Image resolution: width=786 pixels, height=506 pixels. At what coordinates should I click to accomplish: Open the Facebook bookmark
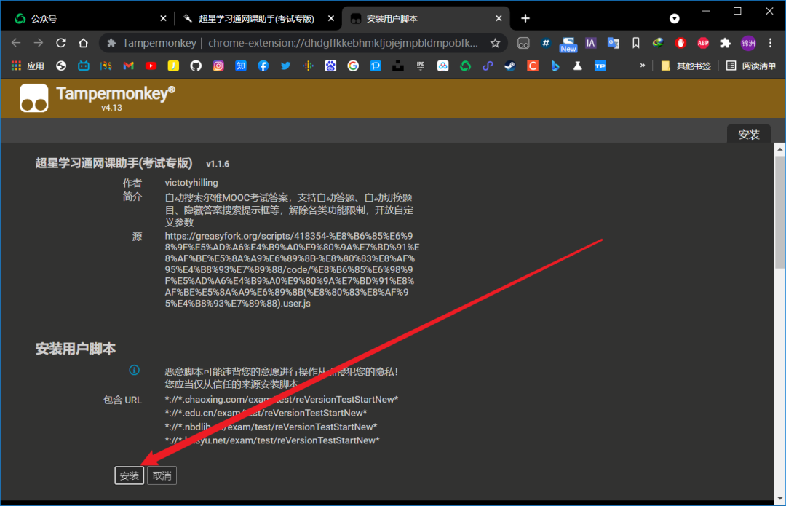coord(263,66)
